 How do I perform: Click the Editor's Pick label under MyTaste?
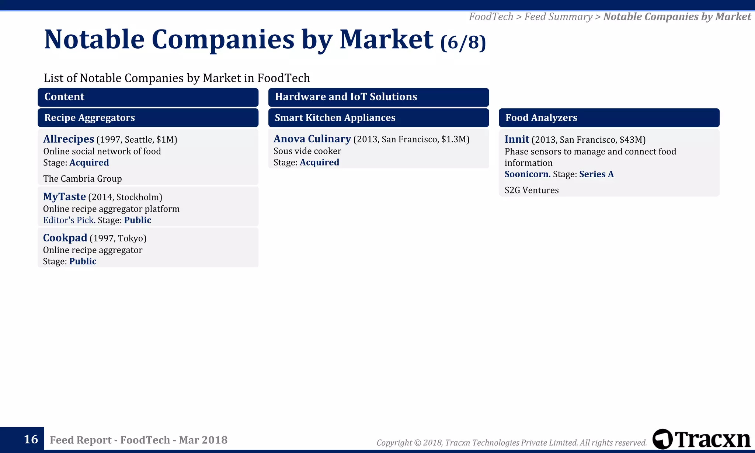(69, 220)
